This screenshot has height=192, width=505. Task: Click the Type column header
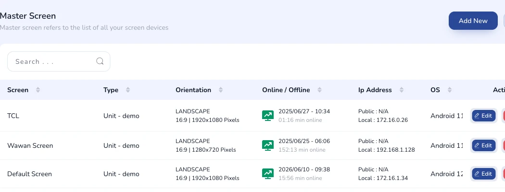coord(111,90)
